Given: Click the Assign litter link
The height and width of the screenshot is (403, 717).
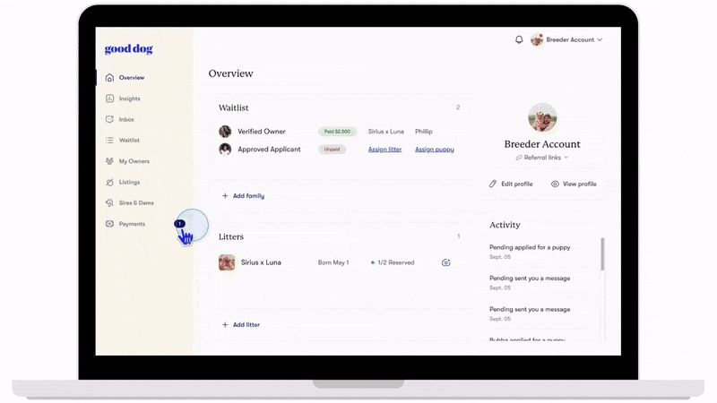Looking at the screenshot, I should click(384, 150).
